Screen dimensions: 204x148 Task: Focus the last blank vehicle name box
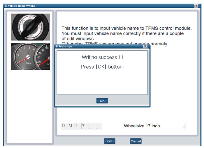pos(98,126)
